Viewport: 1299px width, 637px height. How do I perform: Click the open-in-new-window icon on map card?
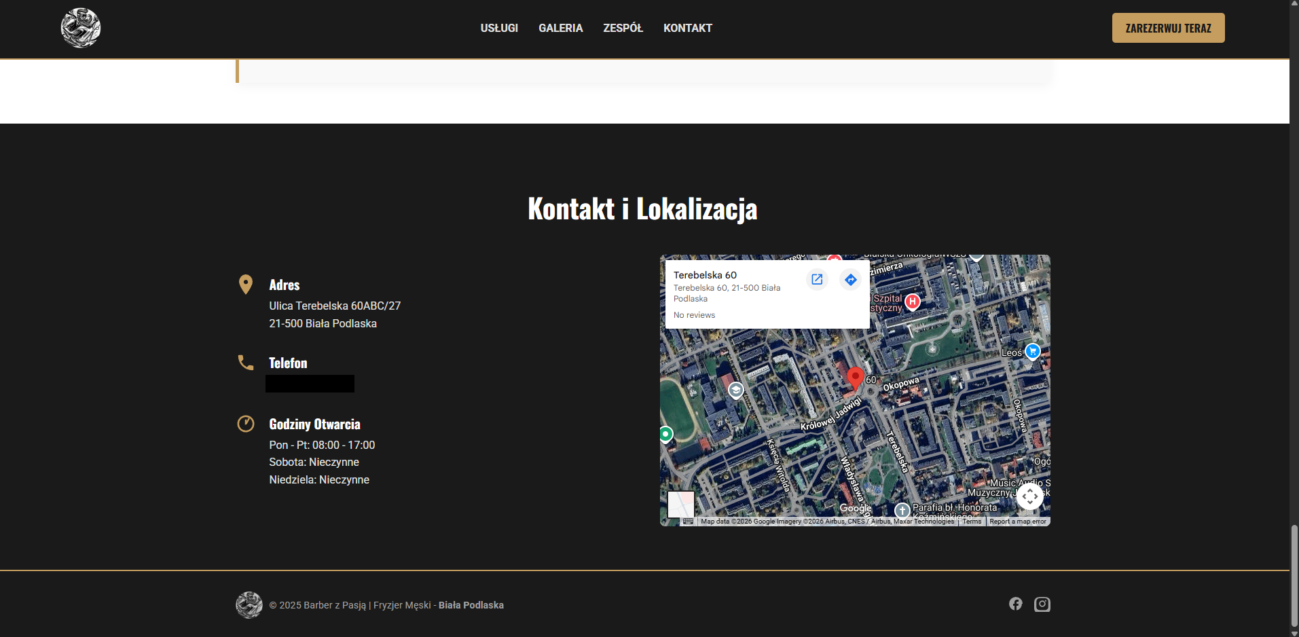tap(817, 279)
